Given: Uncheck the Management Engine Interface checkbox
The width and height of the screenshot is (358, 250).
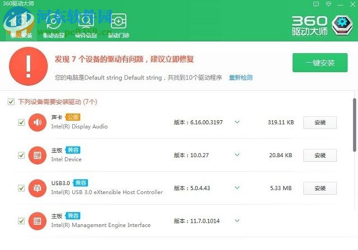Looking at the screenshot, I should 21,221.
